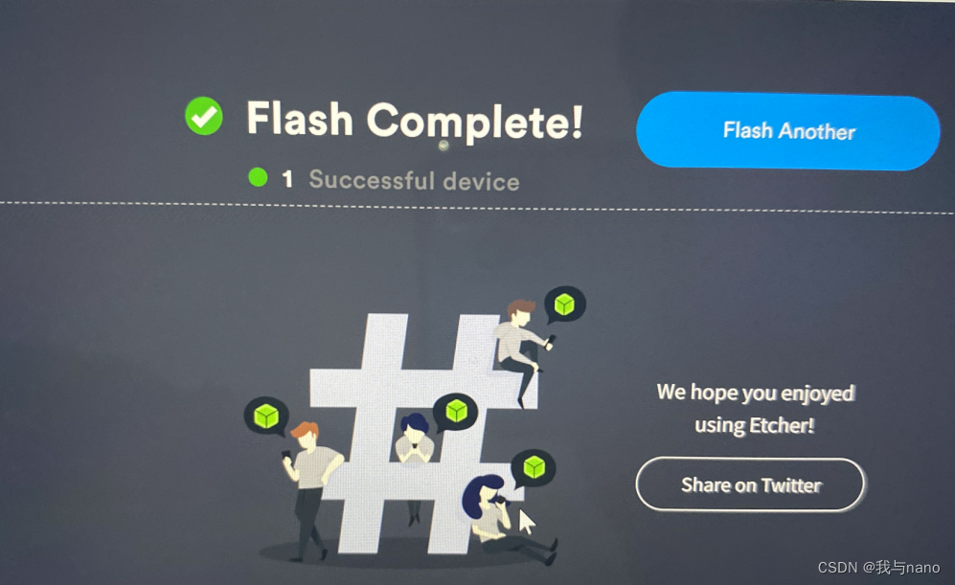
Task: Click the person sitting on top of the hashtag
Action: [x=521, y=349]
